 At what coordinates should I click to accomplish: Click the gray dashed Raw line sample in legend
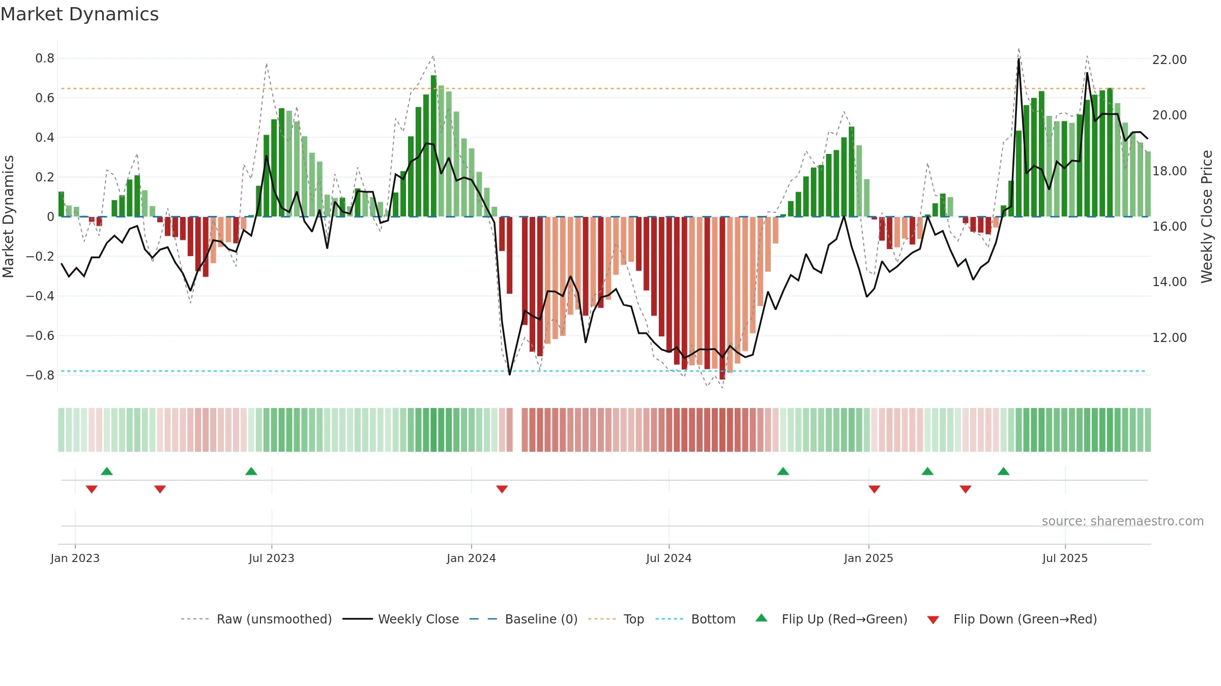click(x=195, y=619)
